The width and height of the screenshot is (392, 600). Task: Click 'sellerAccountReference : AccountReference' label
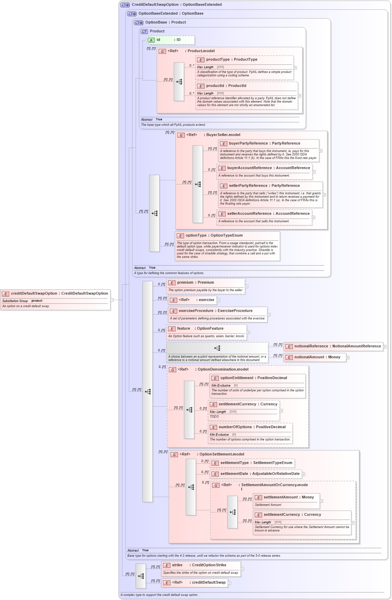click(x=269, y=214)
